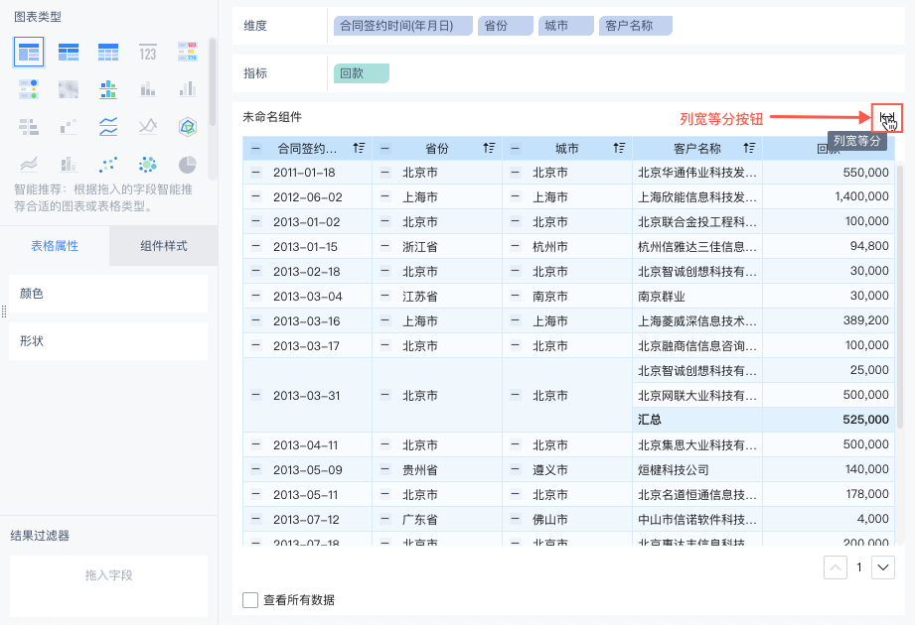Go to next page with down arrow

pyautogui.click(x=883, y=567)
